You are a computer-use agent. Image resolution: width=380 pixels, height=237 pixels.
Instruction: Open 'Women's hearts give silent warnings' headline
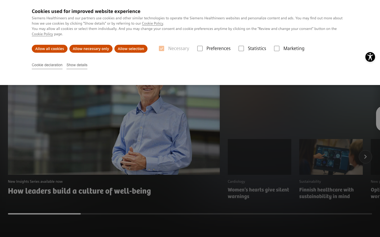(x=258, y=193)
